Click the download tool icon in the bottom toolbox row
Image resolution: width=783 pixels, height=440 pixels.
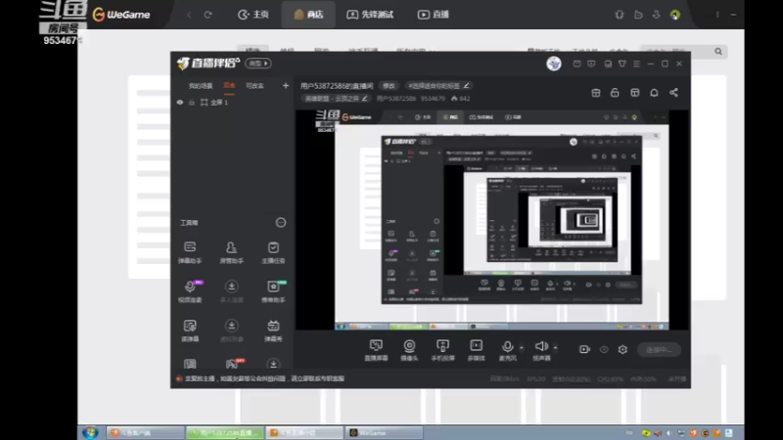273,364
